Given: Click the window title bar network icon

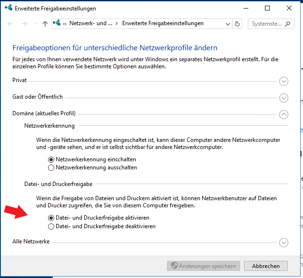Looking at the screenshot, I should click(x=8, y=9).
